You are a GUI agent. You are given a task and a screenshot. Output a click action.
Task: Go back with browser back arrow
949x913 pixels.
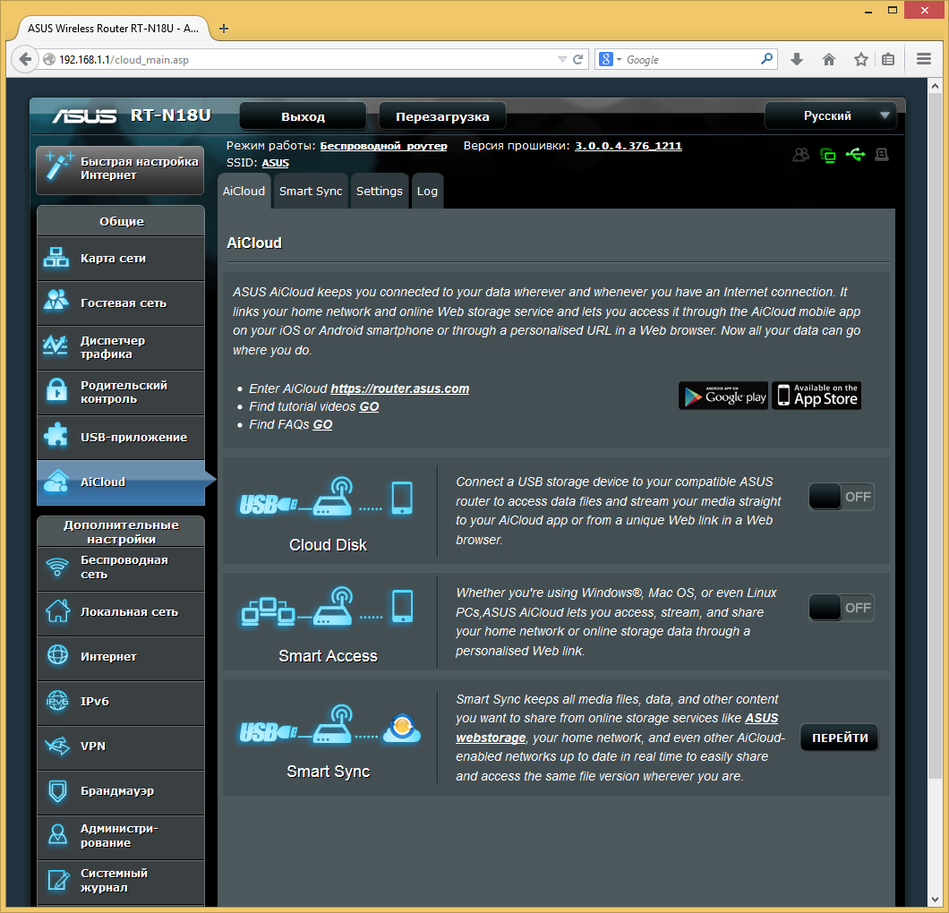(25, 59)
